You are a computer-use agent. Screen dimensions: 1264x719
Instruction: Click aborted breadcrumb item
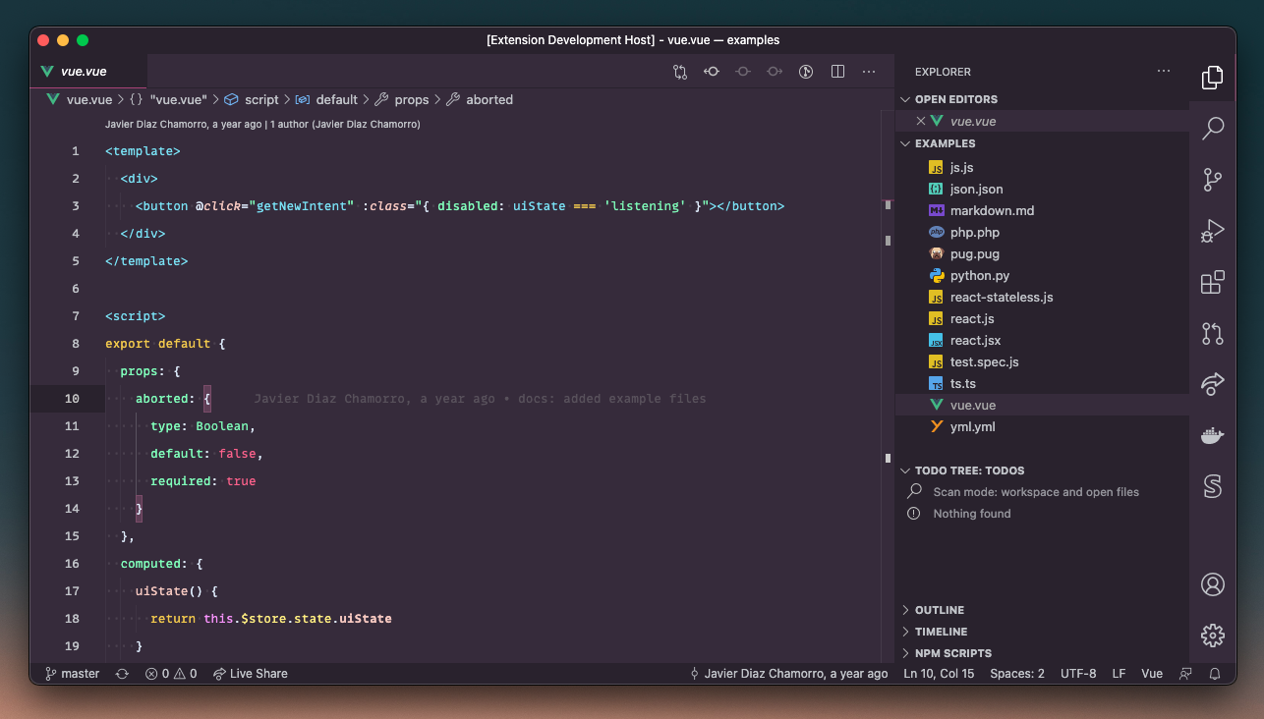[480, 100]
